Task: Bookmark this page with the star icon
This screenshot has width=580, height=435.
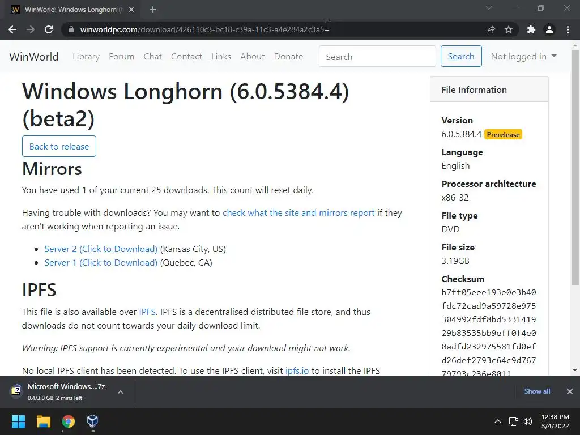Action: pos(509,29)
